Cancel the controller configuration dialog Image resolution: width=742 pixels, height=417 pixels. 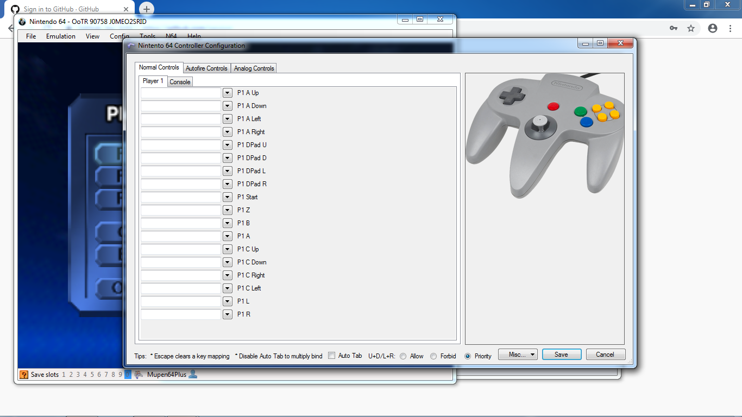pos(605,355)
